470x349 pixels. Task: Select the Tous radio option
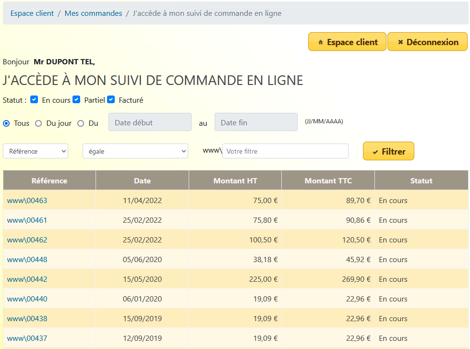pos(7,123)
